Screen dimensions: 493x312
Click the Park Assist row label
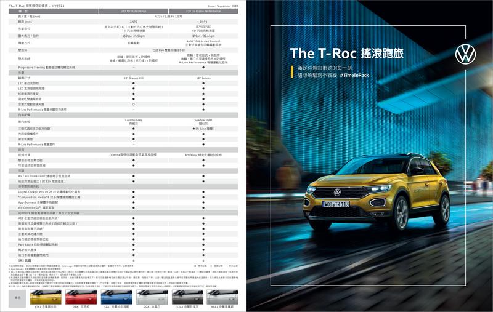[38, 244]
